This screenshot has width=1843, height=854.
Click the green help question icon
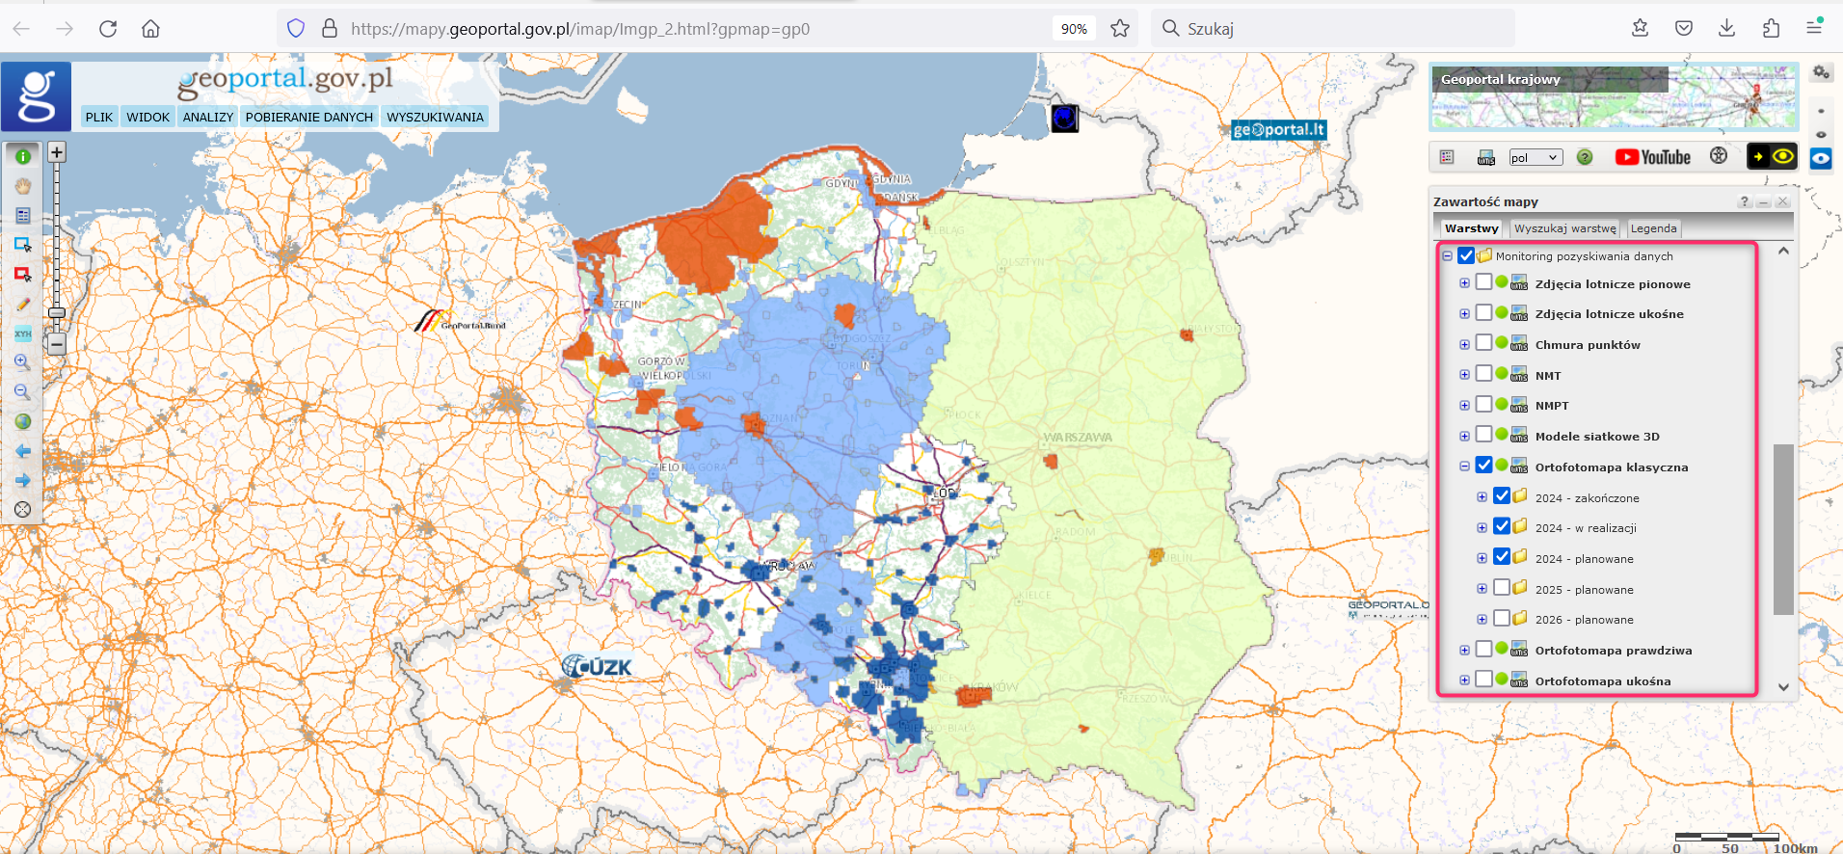[1585, 157]
